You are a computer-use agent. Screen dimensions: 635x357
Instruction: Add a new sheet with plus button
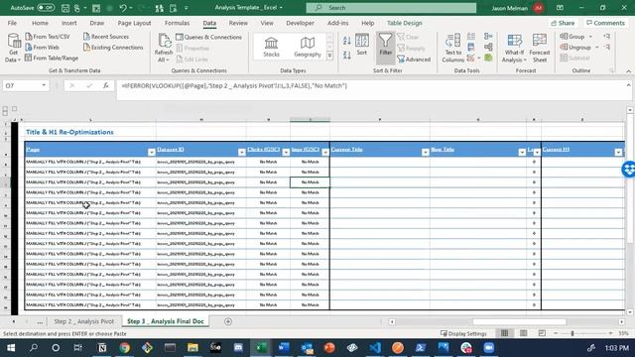point(228,321)
